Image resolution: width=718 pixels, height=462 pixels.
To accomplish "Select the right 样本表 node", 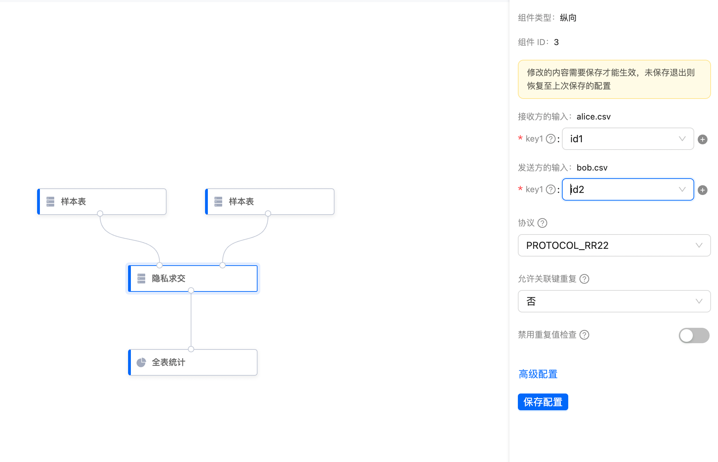I will [x=270, y=202].
